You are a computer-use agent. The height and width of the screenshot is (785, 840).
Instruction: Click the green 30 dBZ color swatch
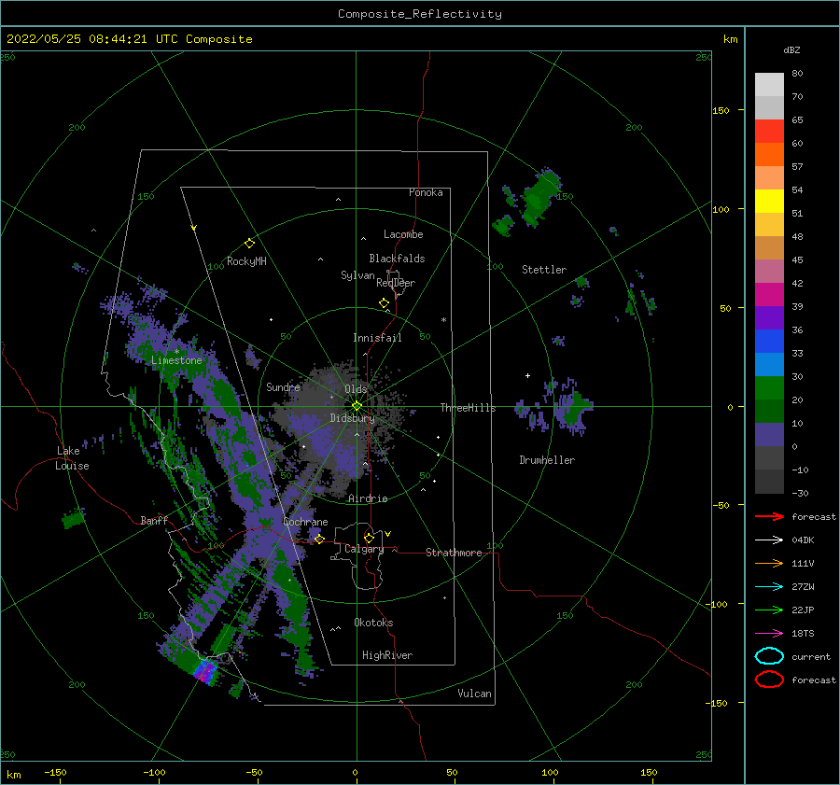(769, 388)
